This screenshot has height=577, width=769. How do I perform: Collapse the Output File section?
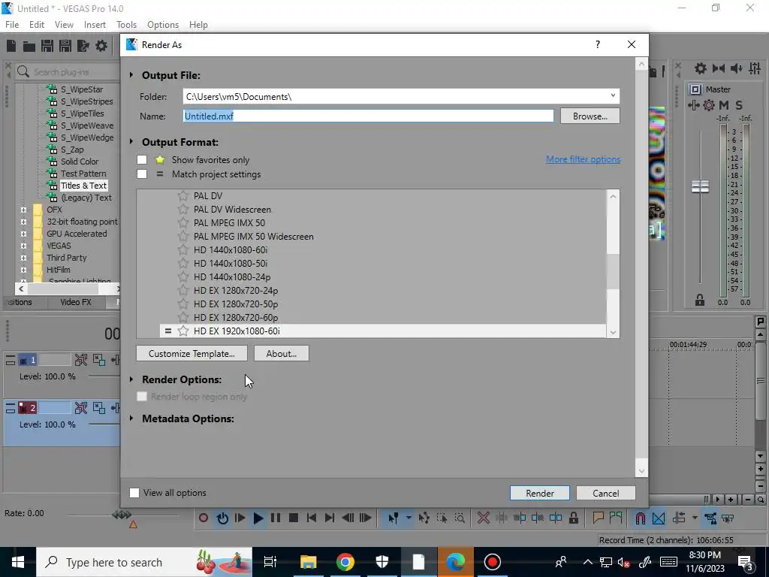click(x=131, y=75)
